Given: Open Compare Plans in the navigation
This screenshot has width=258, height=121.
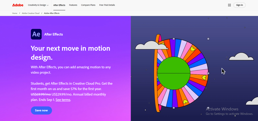Looking at the screenshot, I should tap(88, 5).
